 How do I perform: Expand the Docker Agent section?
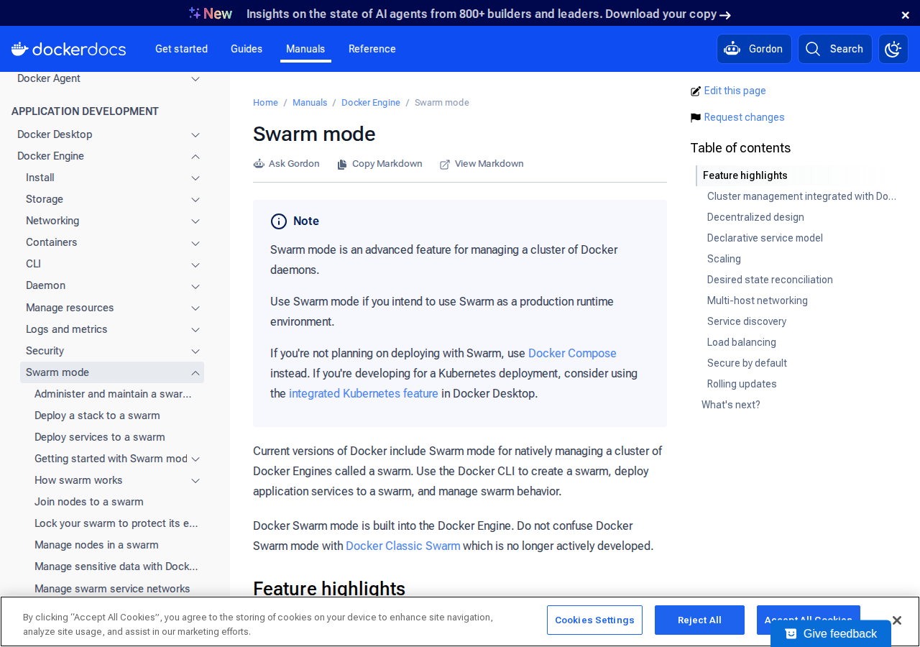click(195, 78)
